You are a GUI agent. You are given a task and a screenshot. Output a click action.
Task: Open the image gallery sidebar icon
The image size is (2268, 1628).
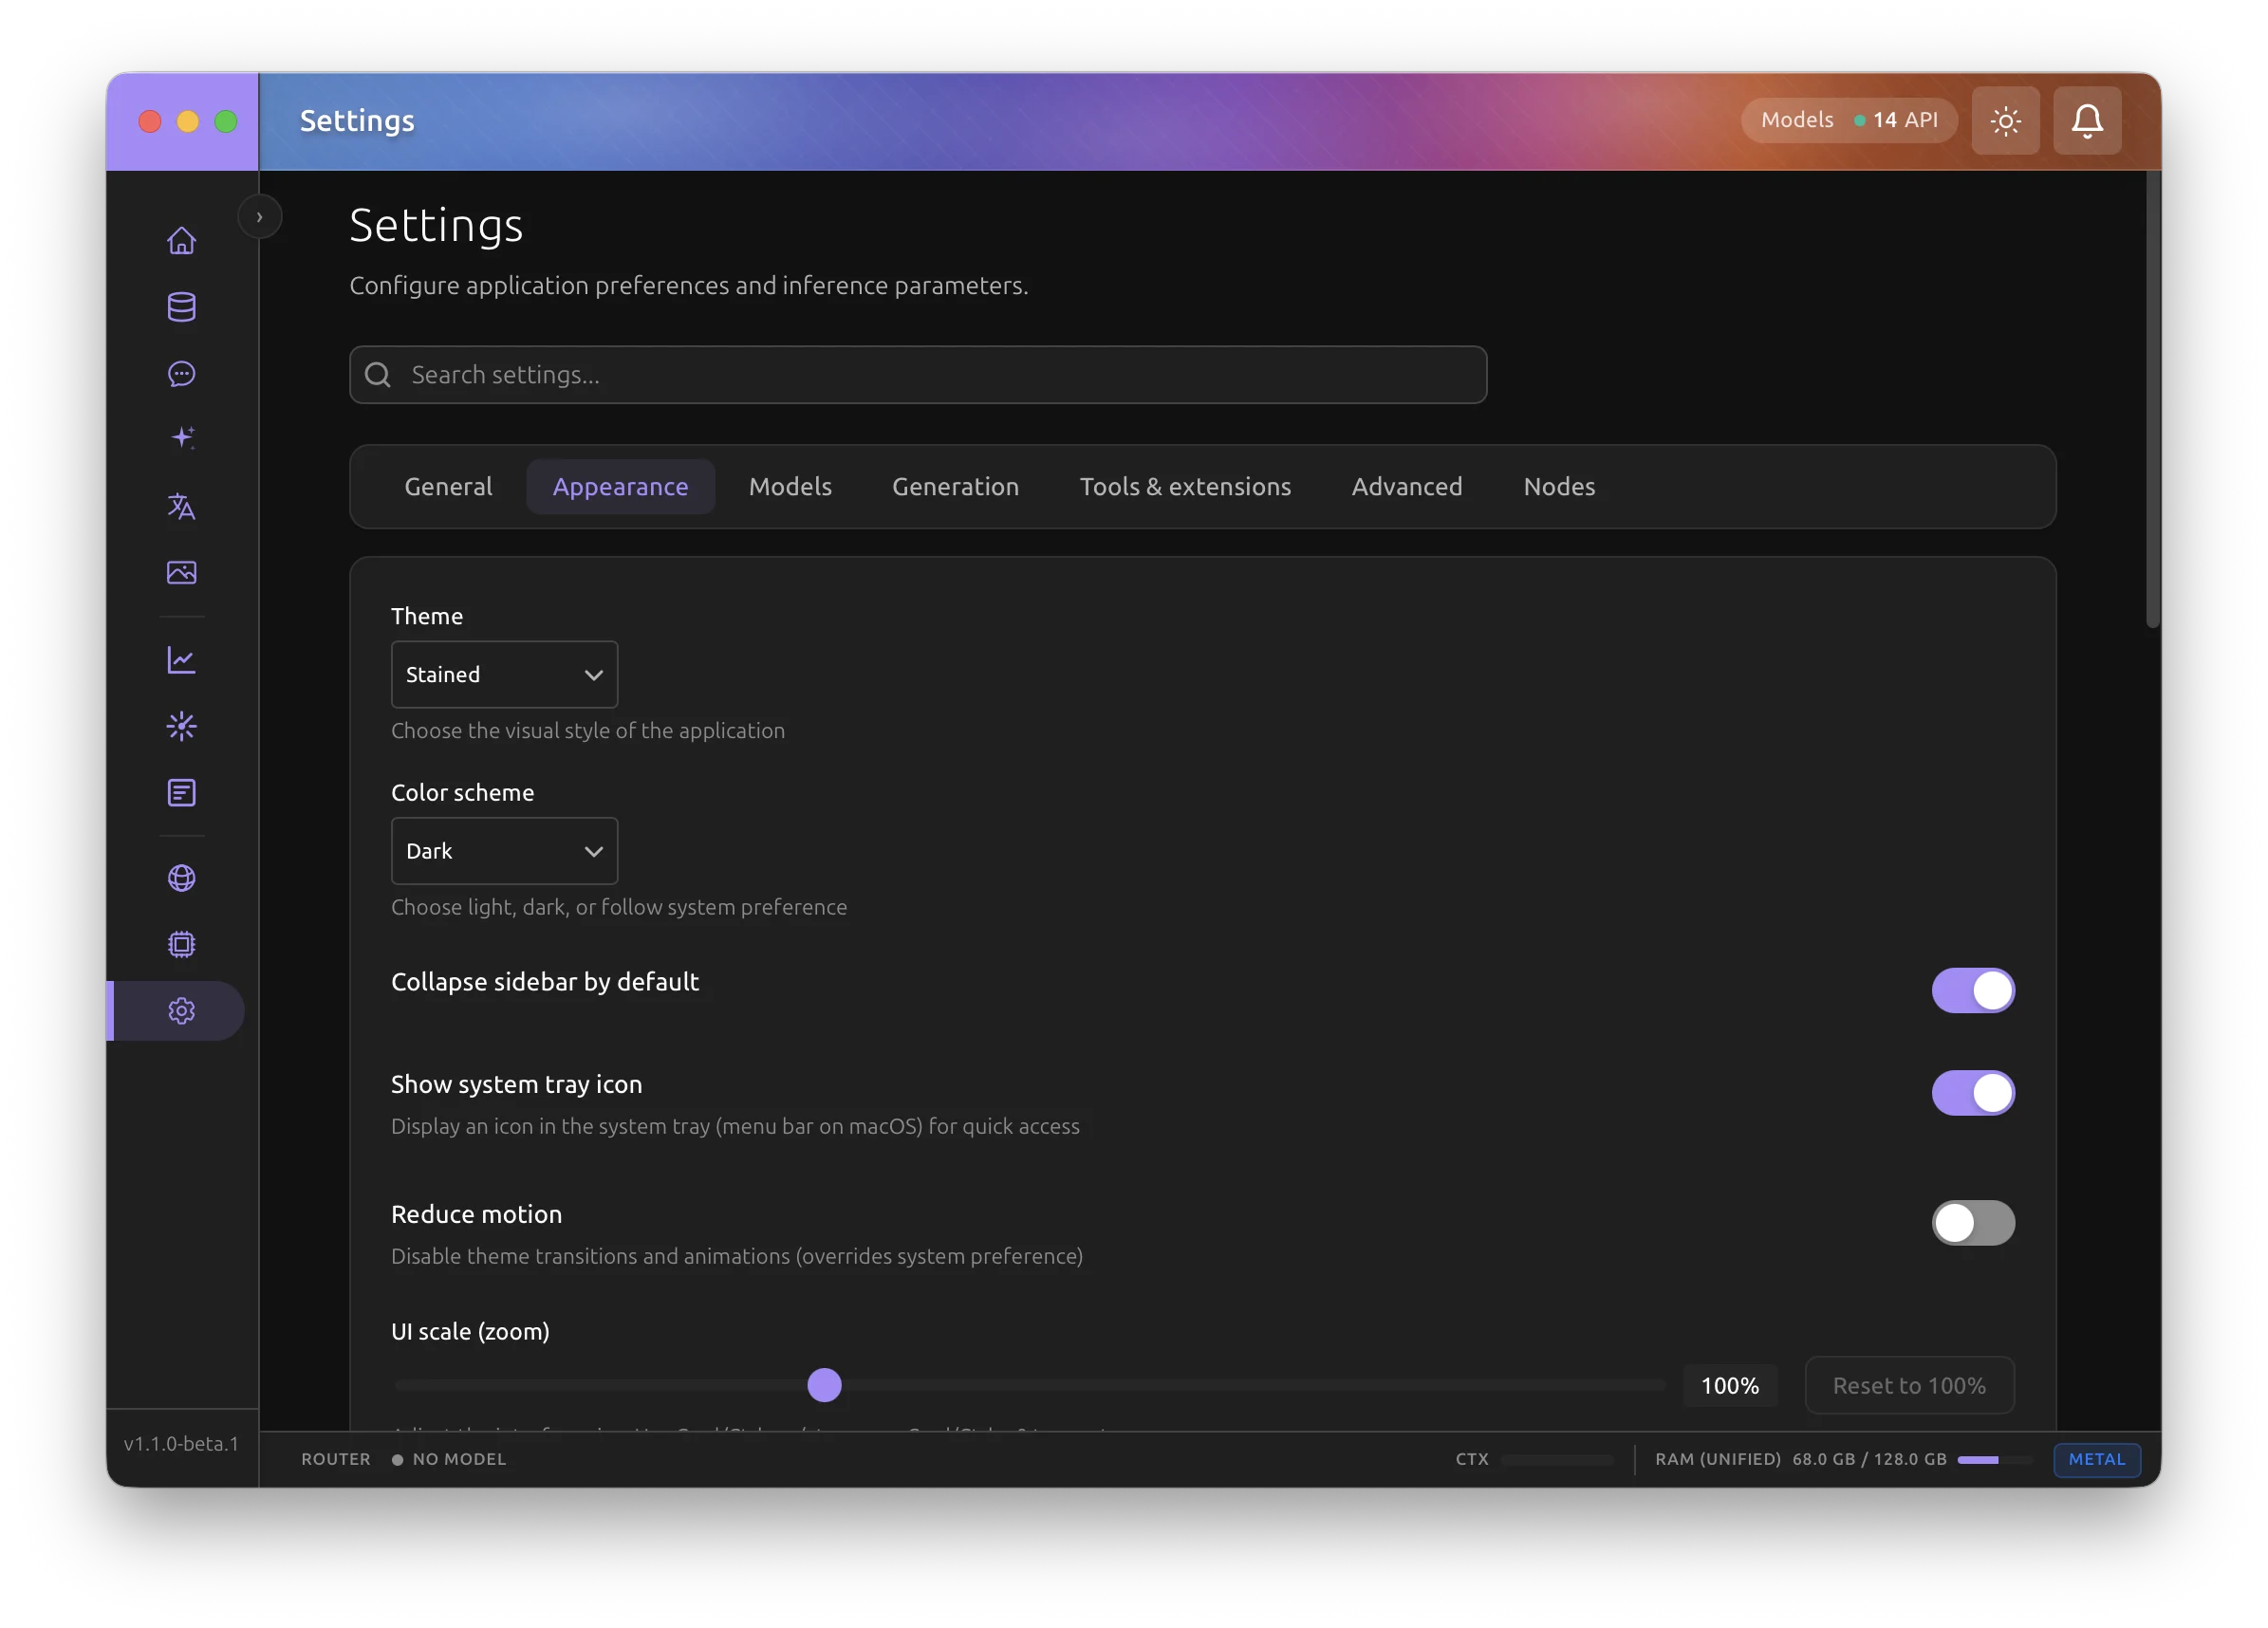tap(181, 572)
